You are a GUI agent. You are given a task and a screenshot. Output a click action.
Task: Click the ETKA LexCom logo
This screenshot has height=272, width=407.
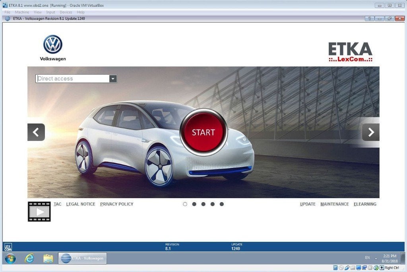pyautogui.click(x=350, y=52)
